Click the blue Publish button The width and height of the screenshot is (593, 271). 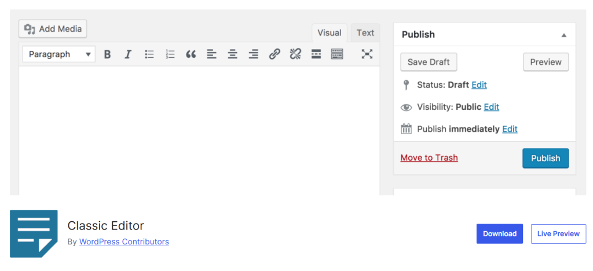pyautogui.click(x=546, y=158)
